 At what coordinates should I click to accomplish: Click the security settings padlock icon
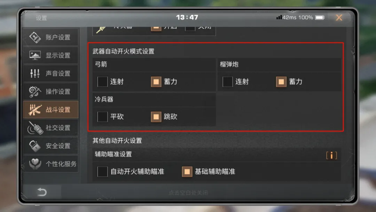point(35,146)
